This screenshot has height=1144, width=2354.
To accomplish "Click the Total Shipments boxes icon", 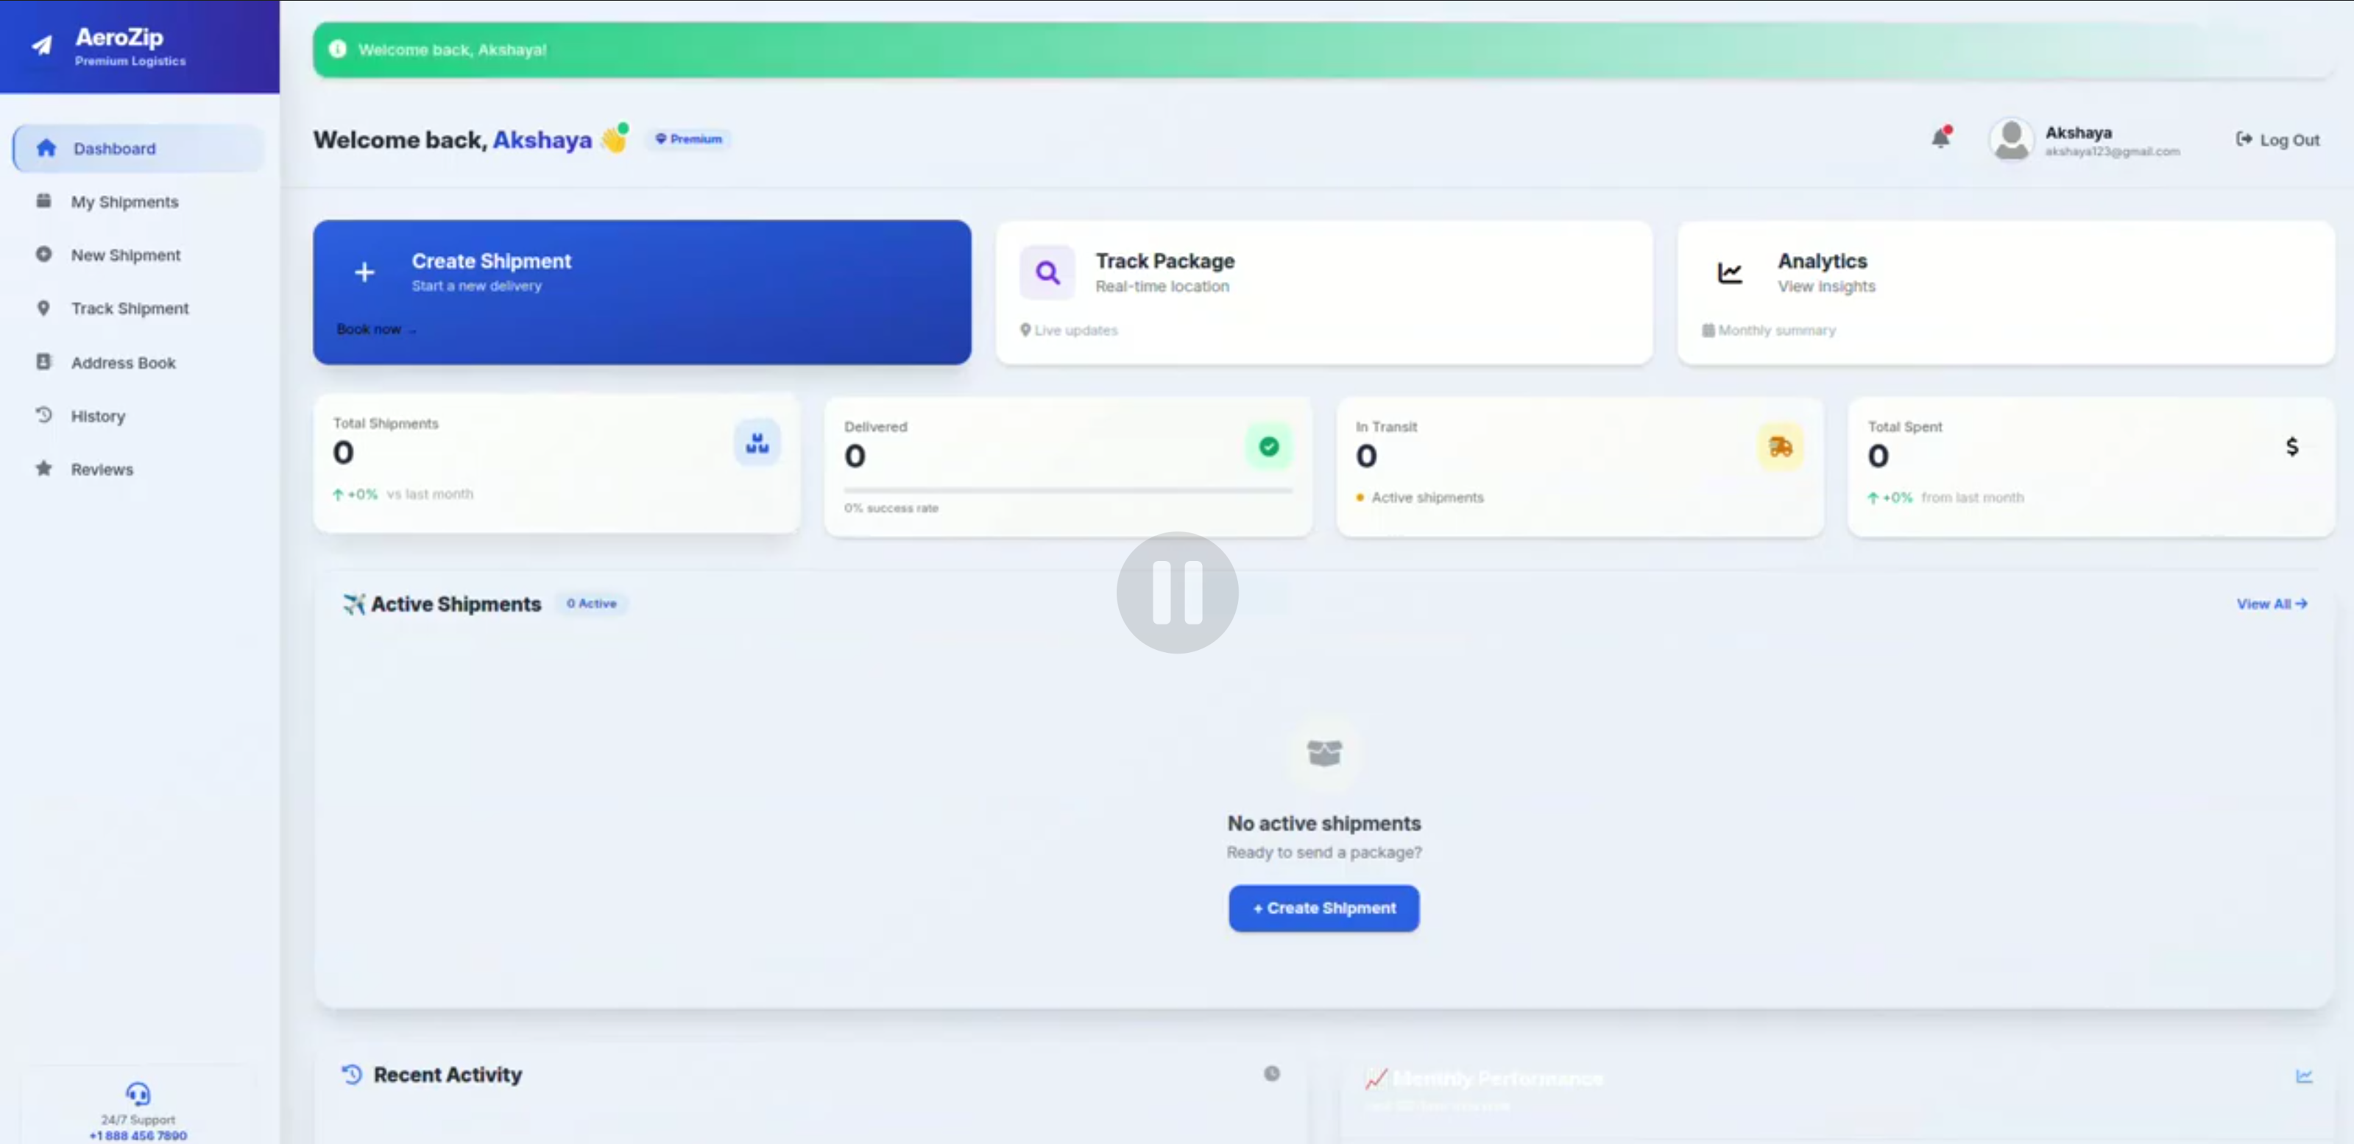I will pos(757,443).
